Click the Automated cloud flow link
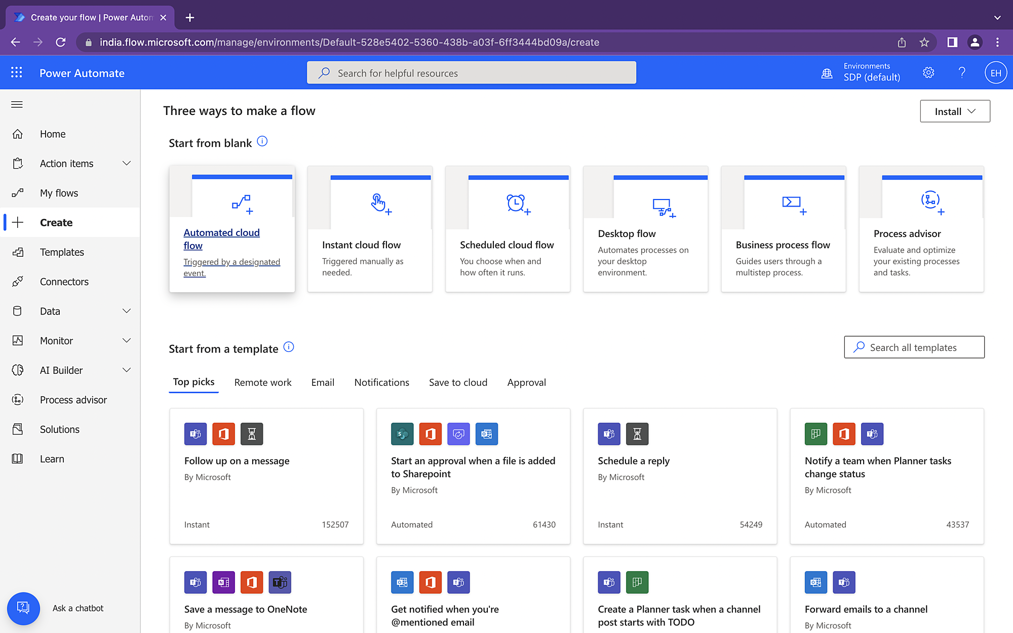This screenshot has height=633, width=1013. pos(221,239)
